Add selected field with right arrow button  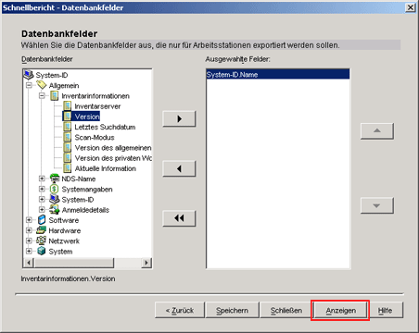click(179, 118)
